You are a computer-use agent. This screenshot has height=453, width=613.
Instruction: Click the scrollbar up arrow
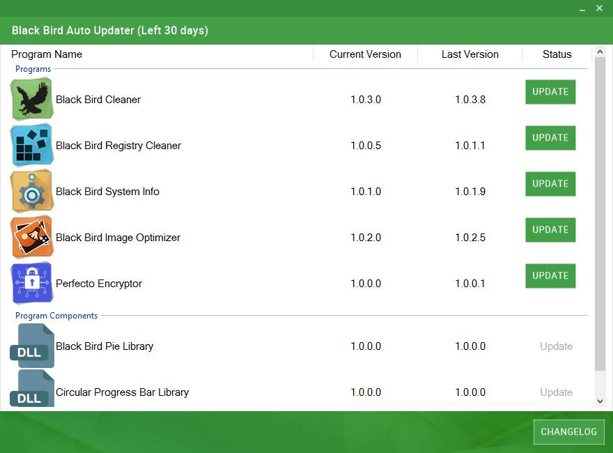[x=600, y=52]
